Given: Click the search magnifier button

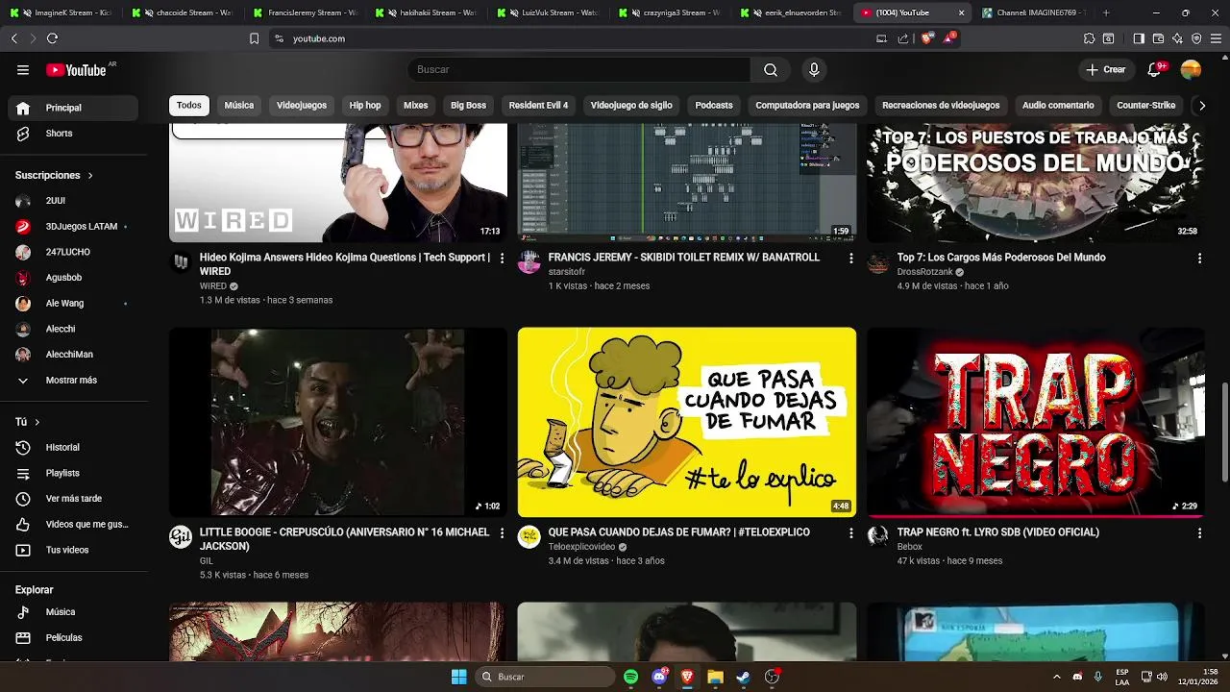Looking at the screenshot, I should point(771,69).
